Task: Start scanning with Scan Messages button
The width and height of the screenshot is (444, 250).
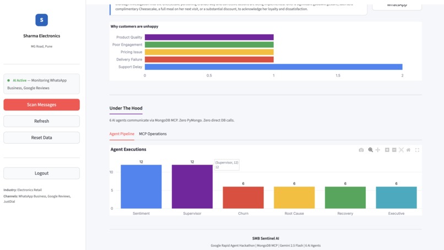Action: click(x=42, y=105)
